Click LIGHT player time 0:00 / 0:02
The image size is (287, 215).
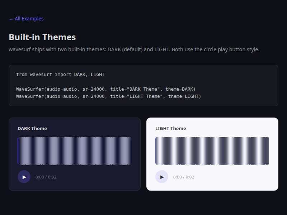pos(184,177)
